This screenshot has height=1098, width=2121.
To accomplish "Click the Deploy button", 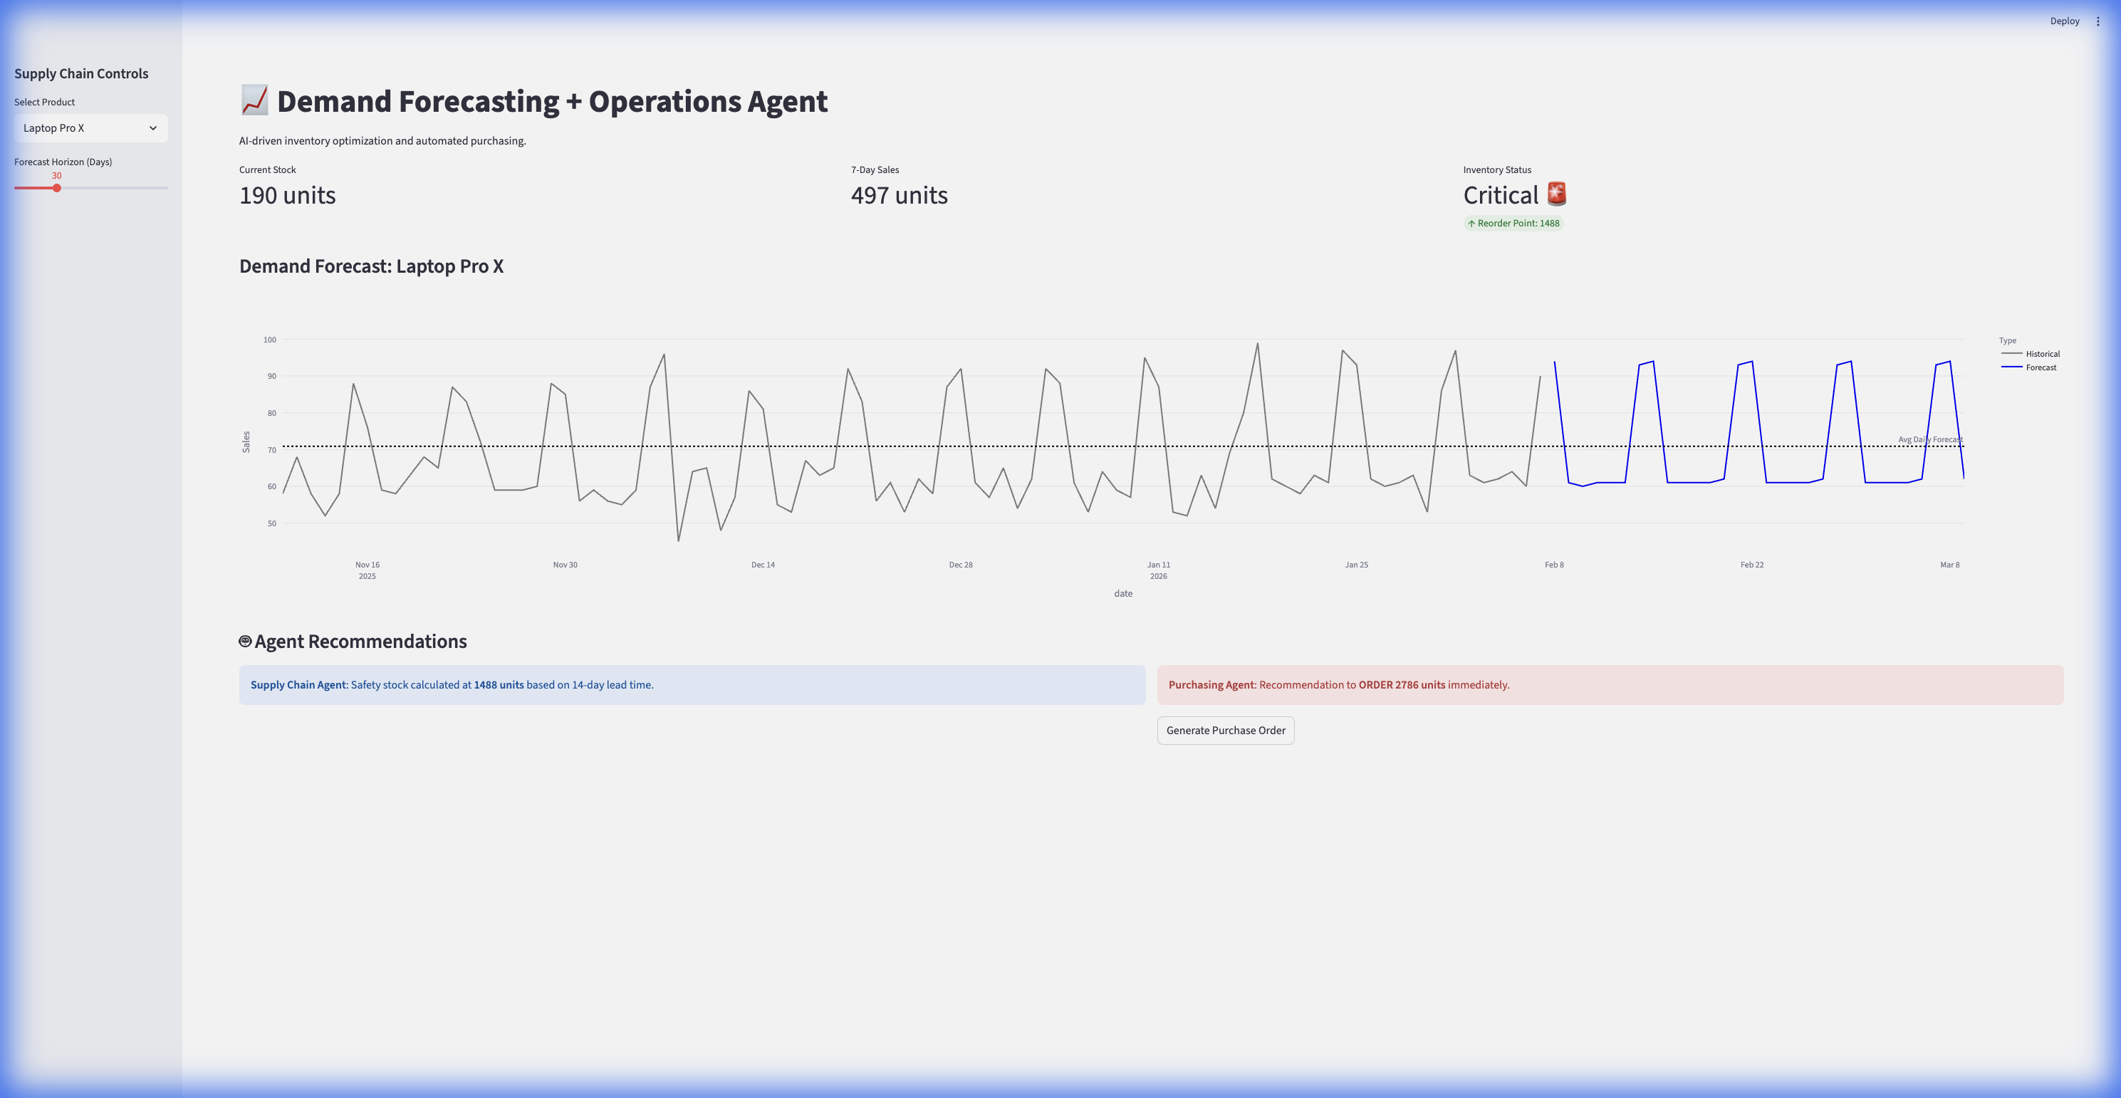I will click(x=2064, y=21).
